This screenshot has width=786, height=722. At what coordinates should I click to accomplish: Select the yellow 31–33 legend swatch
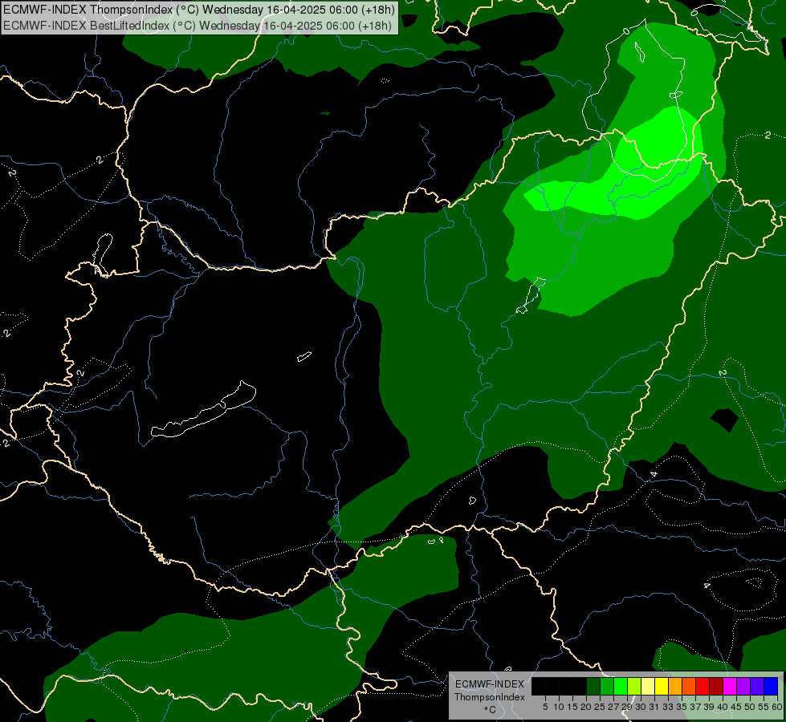662,686
